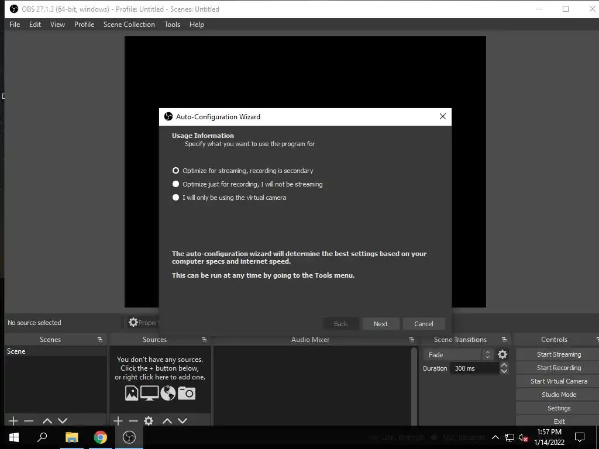Add a new scene with plus icon
The height and width of the screenshot is (449, 599).
(x=13, y=421)
